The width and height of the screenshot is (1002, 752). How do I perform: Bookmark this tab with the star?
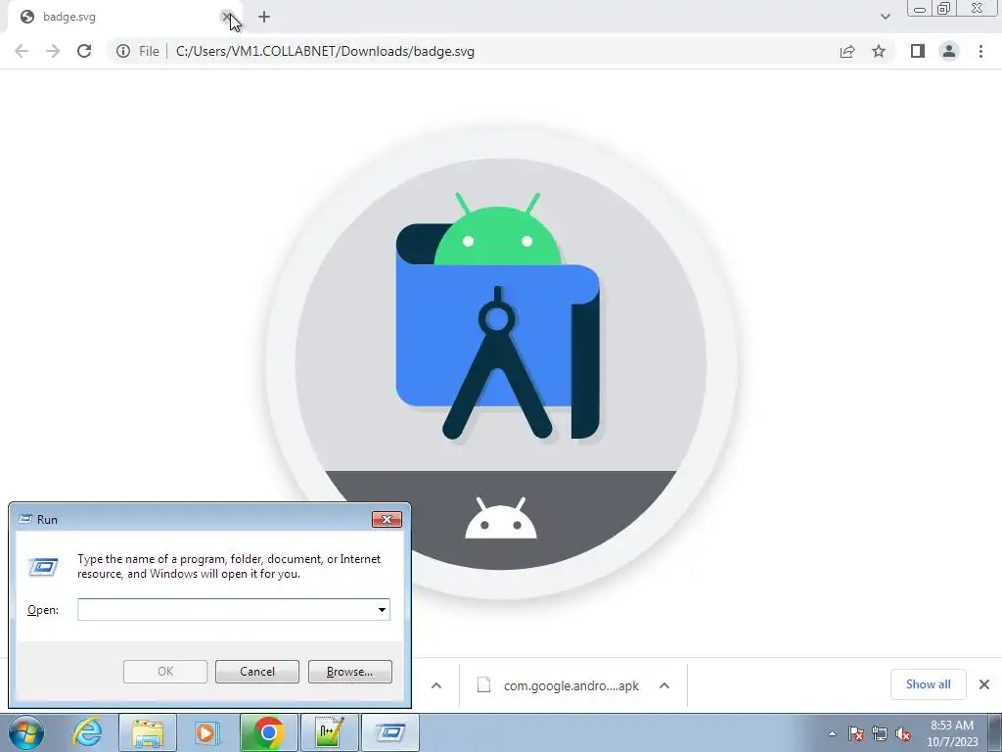coord(879,51)
